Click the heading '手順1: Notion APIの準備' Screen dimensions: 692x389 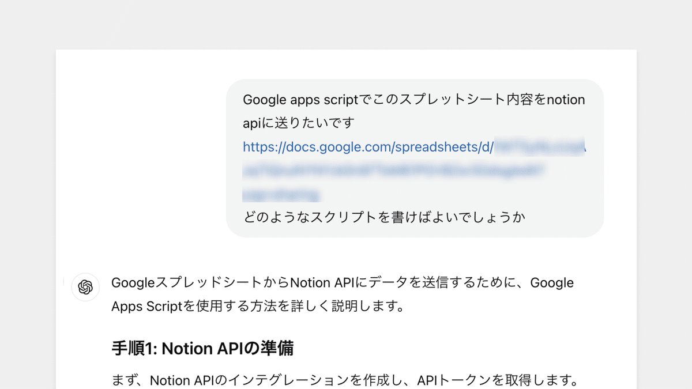point(202,348)
